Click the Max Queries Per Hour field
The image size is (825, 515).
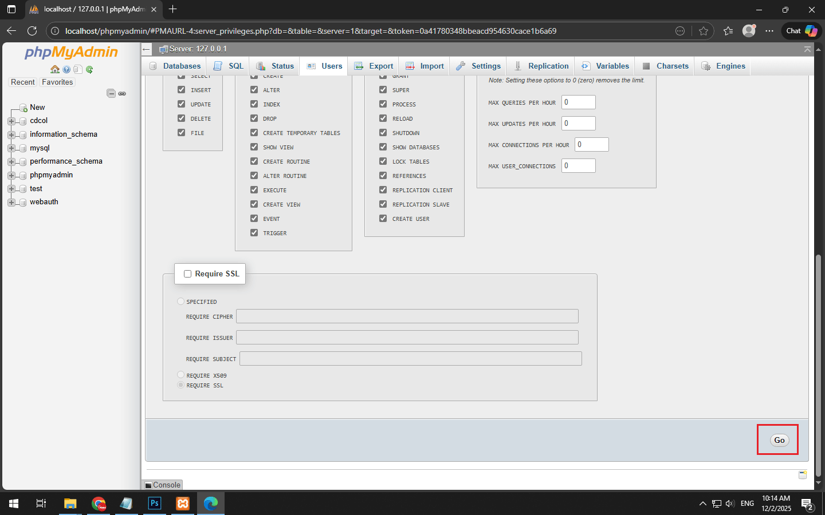[578, 102]
